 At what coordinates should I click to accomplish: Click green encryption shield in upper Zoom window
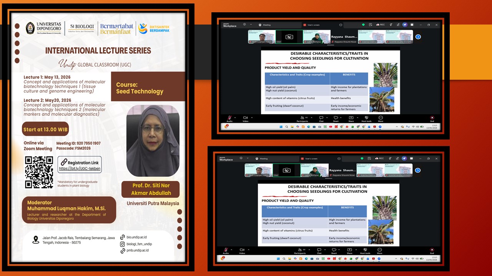[363, 25]
